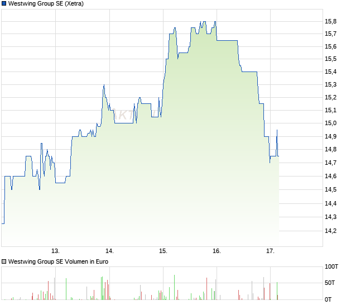Click the gray Volumen legend square
This screenshot has height=305, width=346.
click(x=4, y=261)
